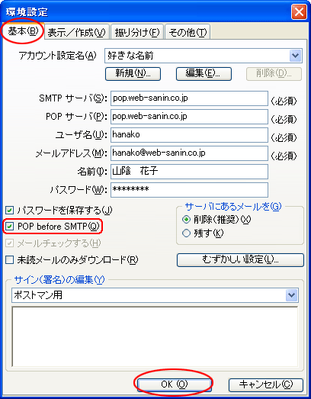Disable the POP before SMTP checkbox
Screen dimensions: 311x399
click(10, 227)
